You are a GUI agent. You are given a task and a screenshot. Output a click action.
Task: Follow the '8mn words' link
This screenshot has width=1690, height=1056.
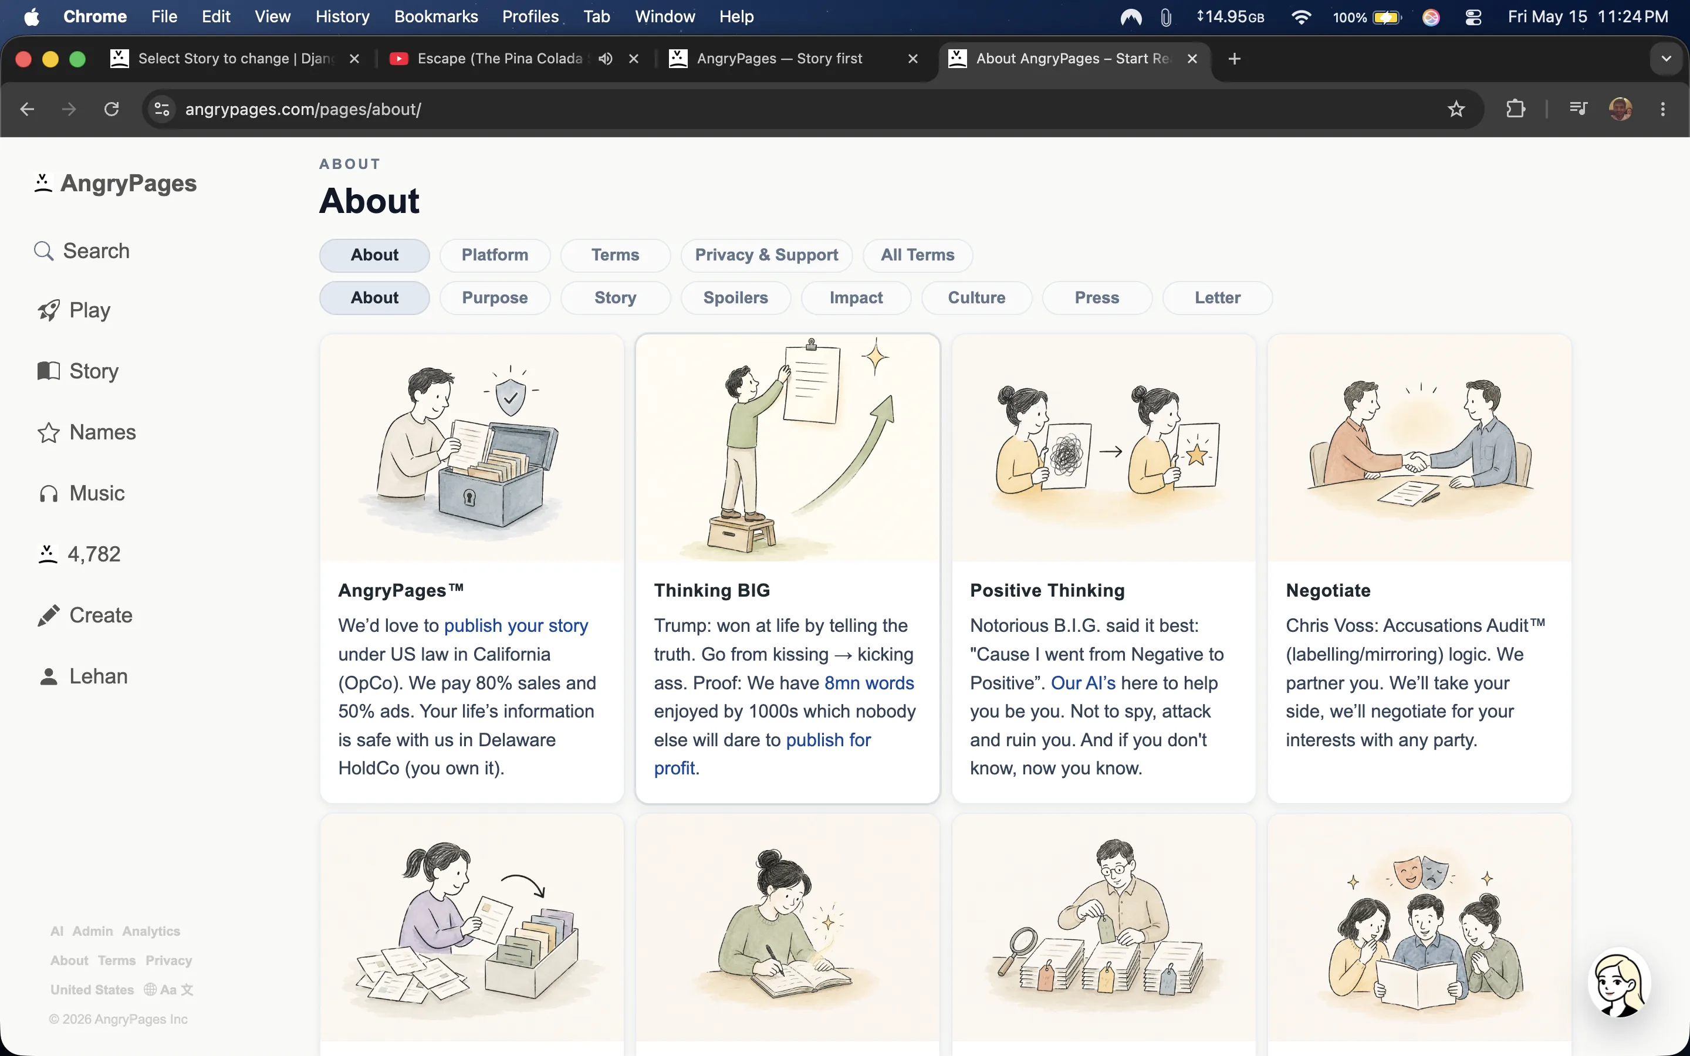click(x=868, y=683)
